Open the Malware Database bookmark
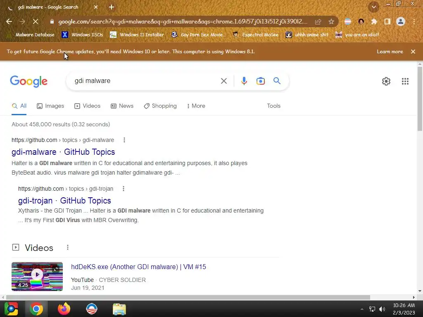 31,35
